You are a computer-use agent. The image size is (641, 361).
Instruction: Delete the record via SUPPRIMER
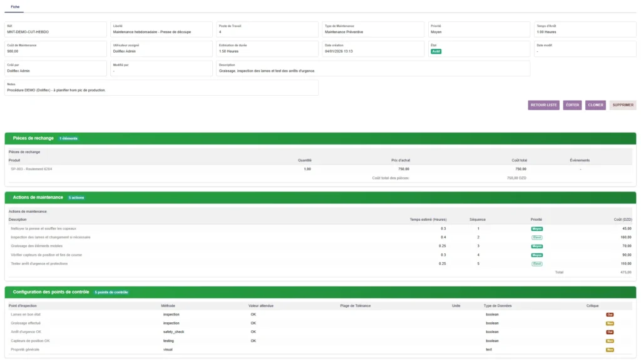623,105
